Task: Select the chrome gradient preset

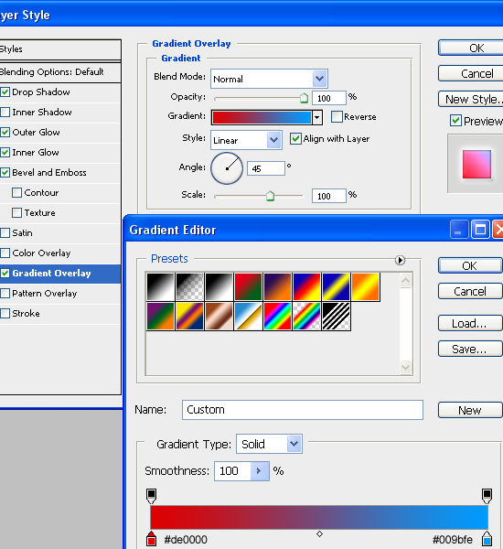Action: tap(248, 317)
